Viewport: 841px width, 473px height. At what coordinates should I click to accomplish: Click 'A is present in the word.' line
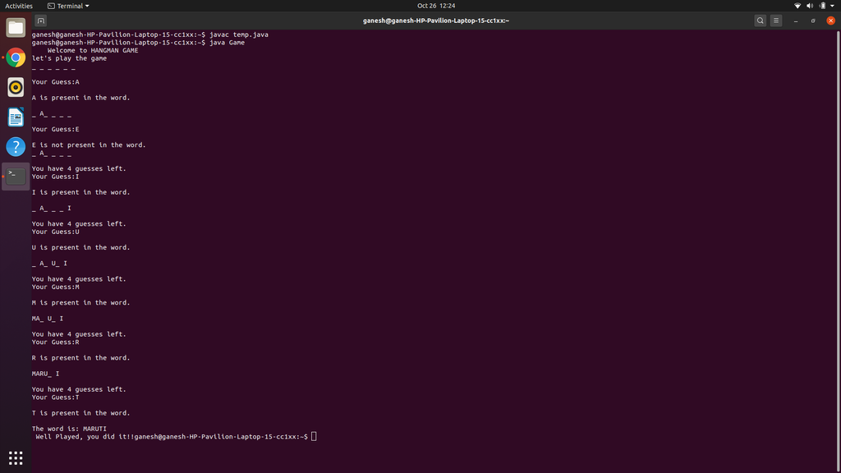point(81,98)
